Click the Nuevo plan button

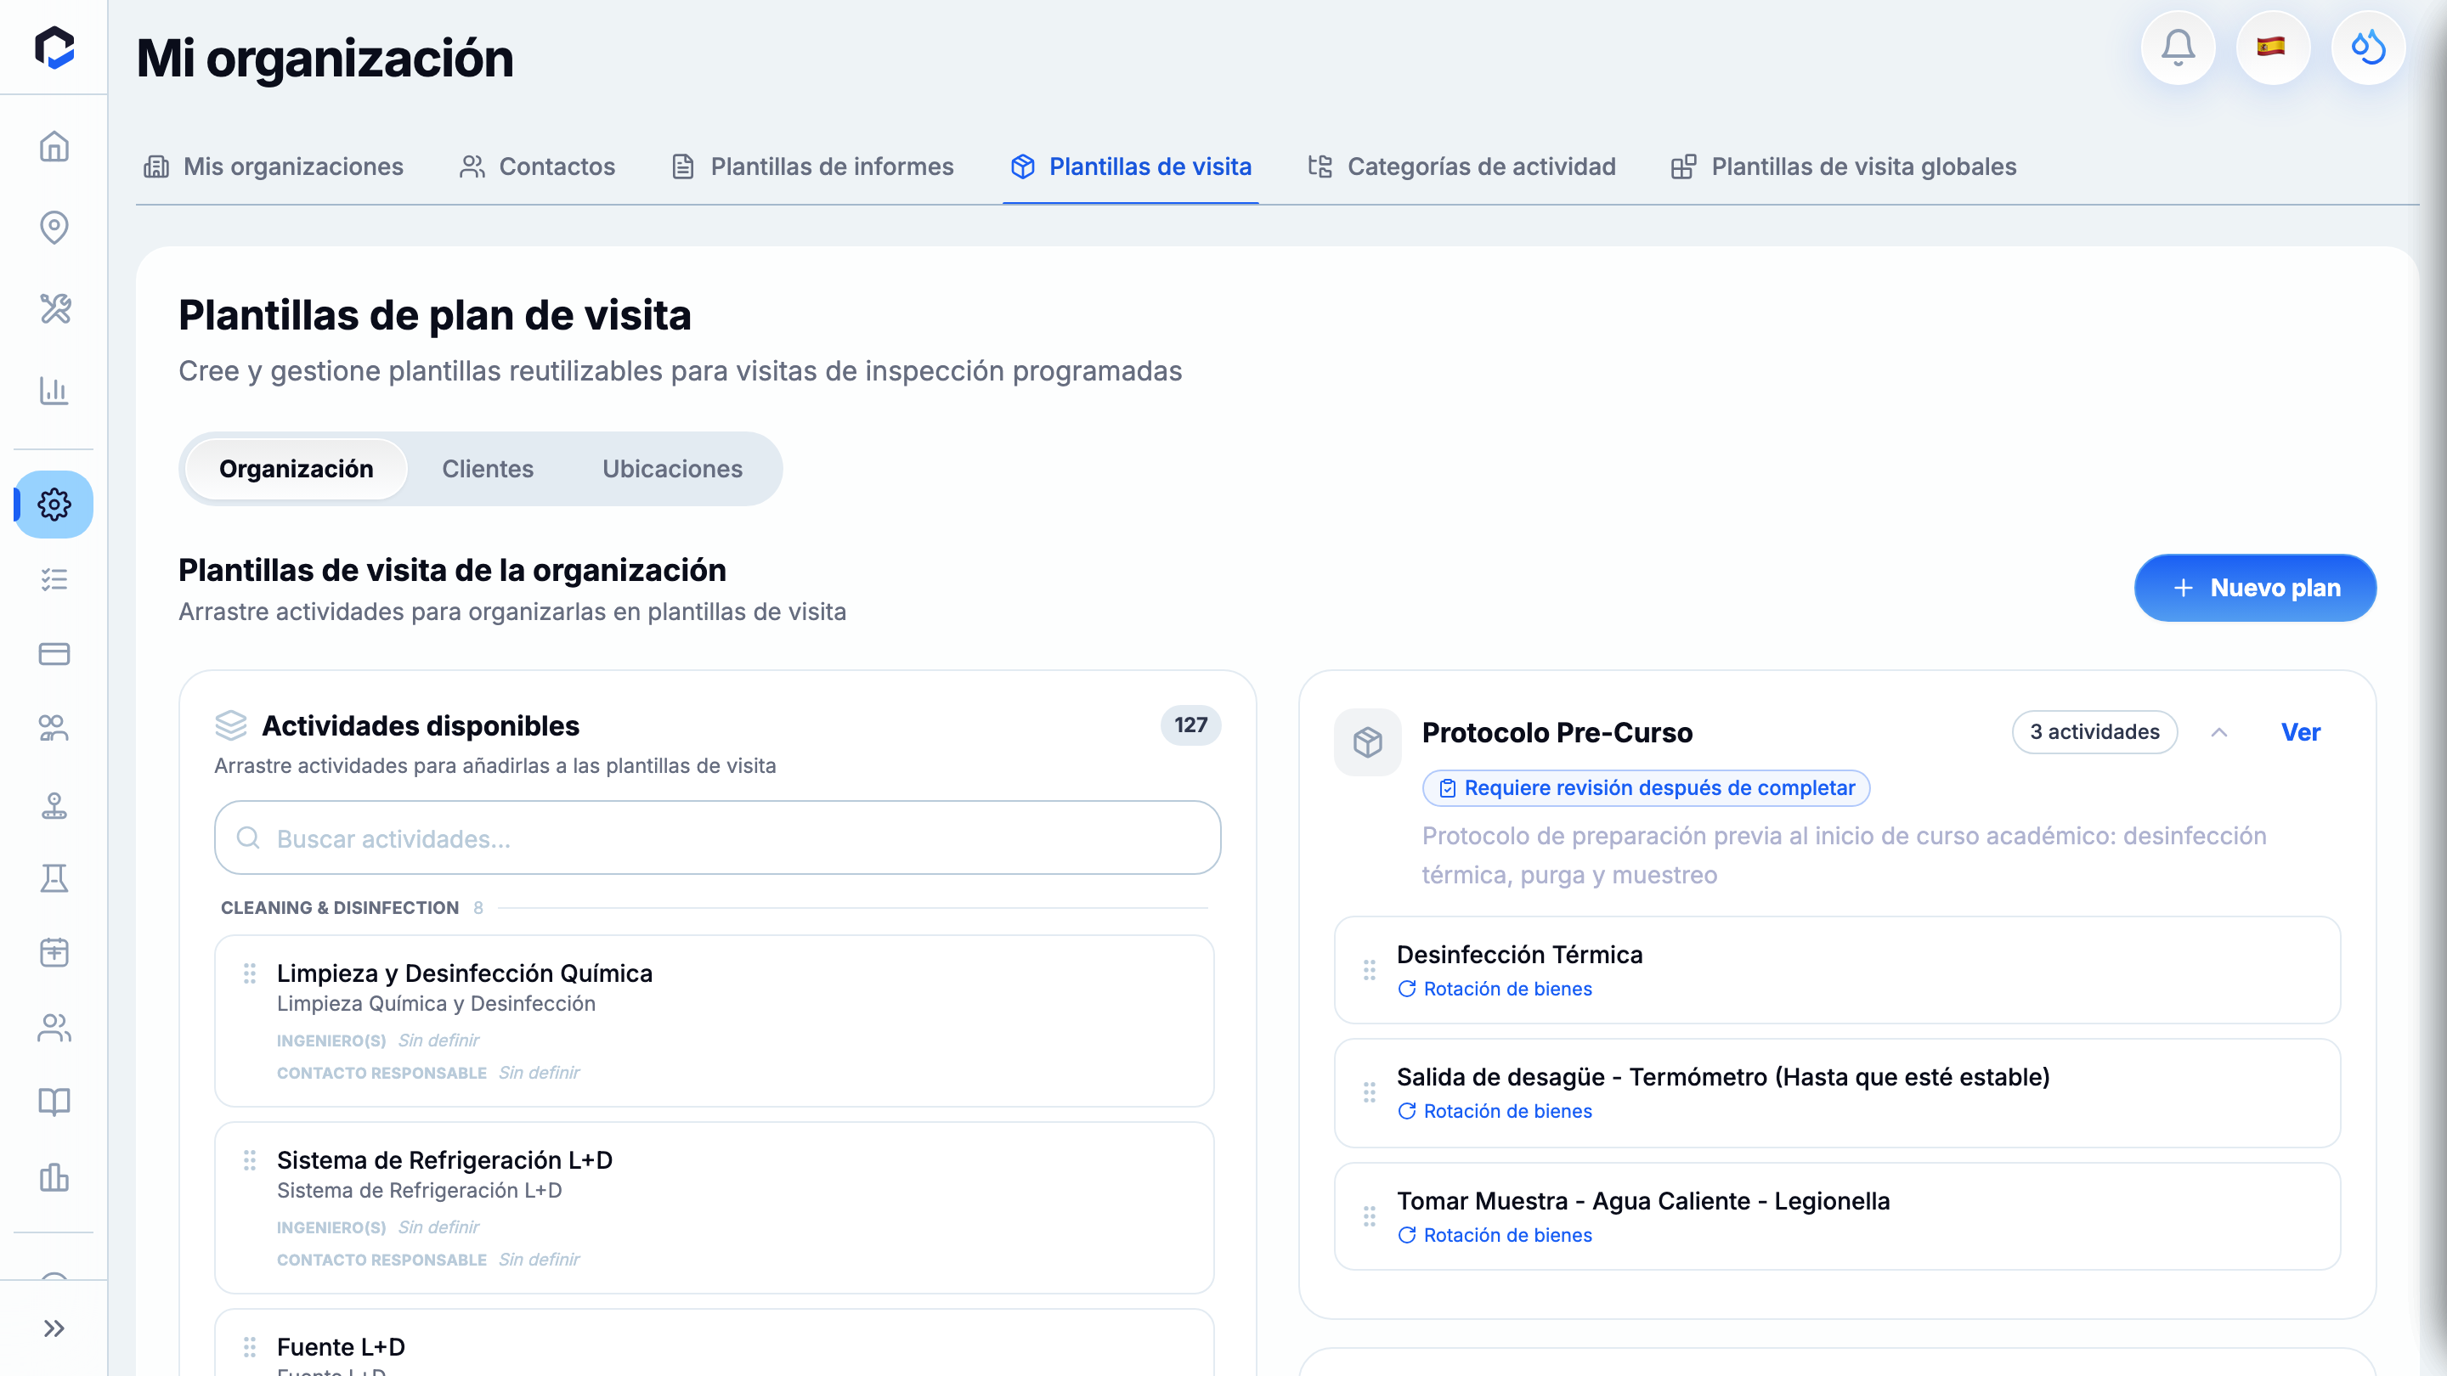coord(2254,588)
